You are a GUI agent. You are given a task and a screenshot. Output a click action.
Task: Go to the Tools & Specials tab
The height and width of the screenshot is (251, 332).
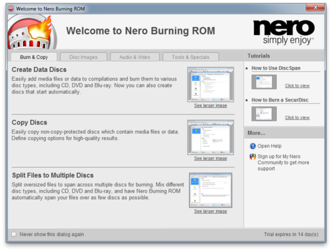pyautogui.click(x=191, y=57)
